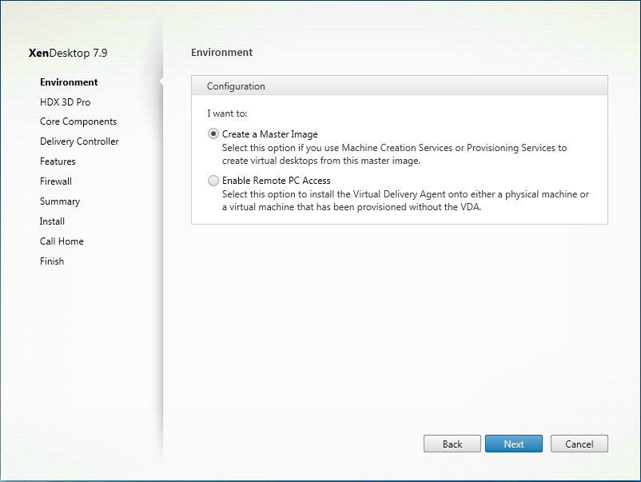641x482 pixels.
Task: Select the Create a Master Image radio button
Action: tap(213, 134)
